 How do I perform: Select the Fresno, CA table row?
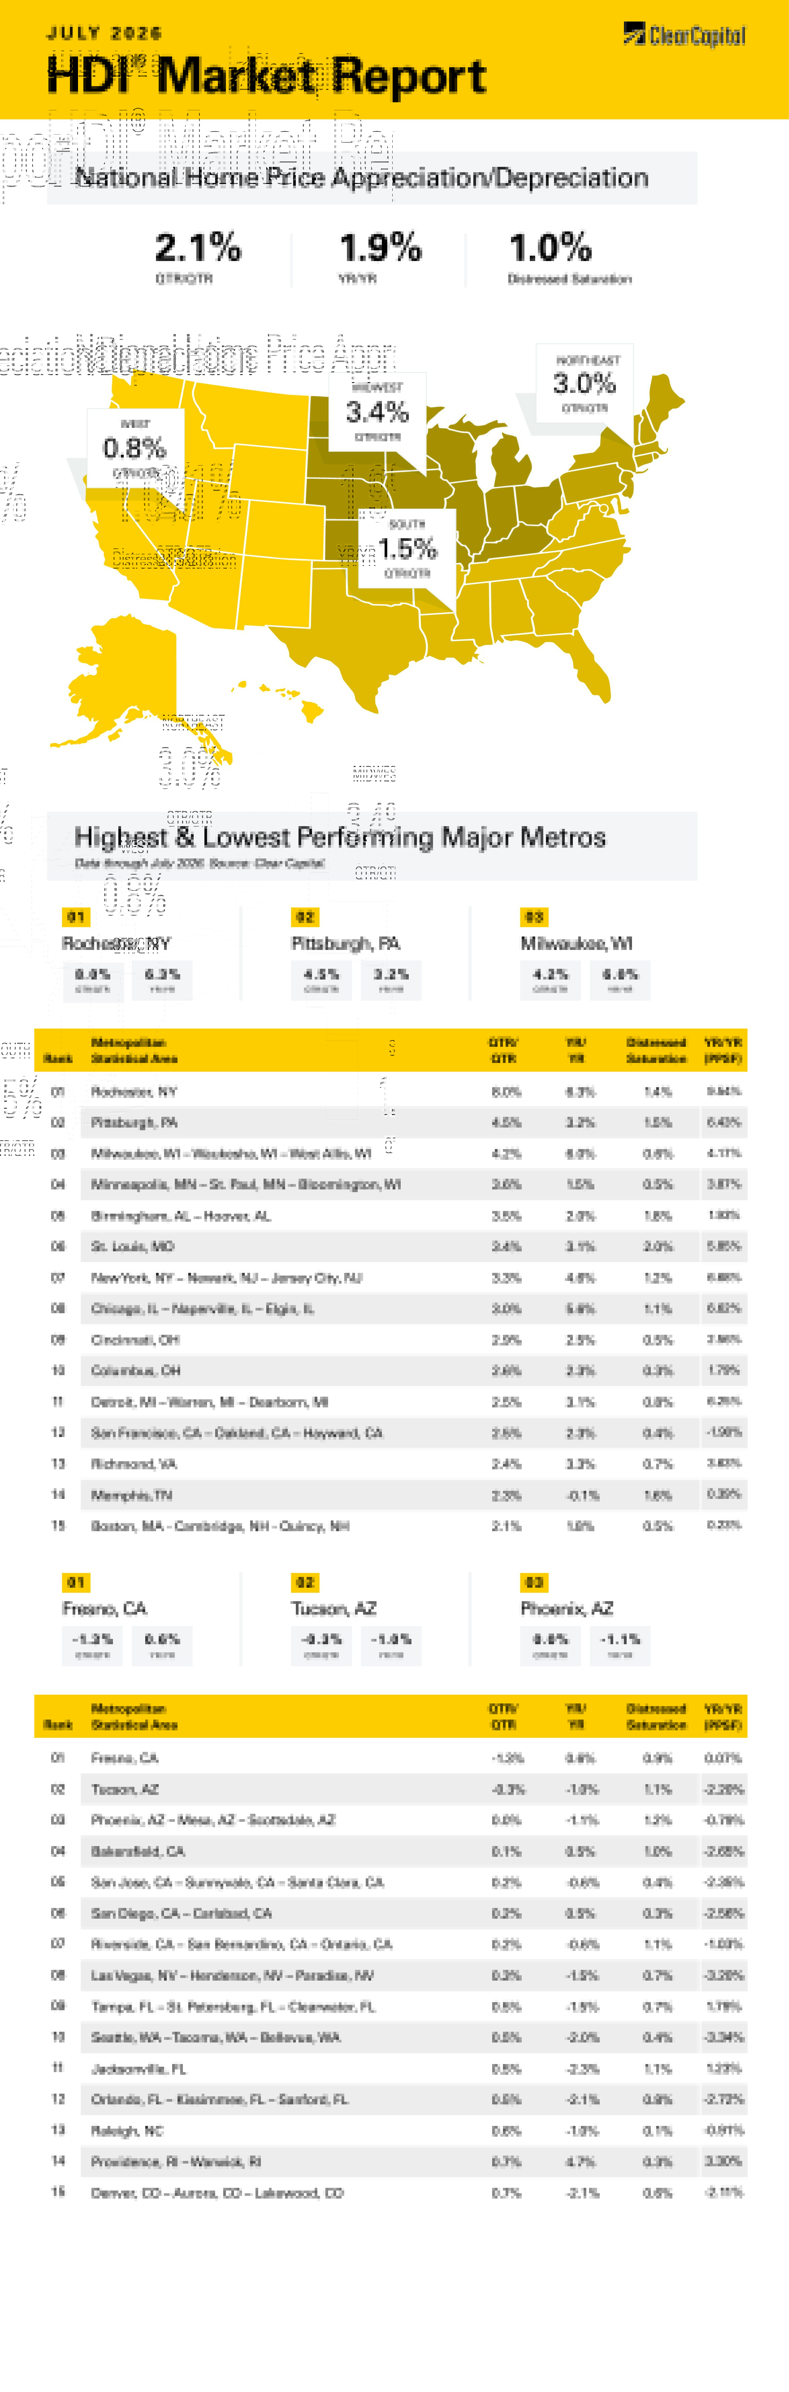coord(391,1757)
